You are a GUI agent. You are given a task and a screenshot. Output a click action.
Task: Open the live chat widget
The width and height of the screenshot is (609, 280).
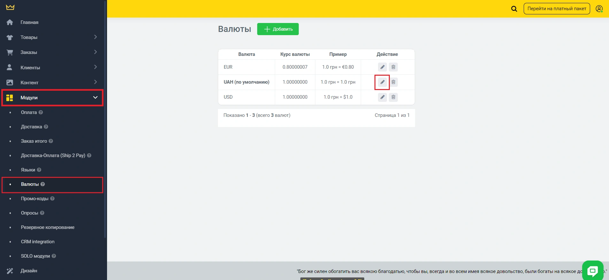pos(592,271)
